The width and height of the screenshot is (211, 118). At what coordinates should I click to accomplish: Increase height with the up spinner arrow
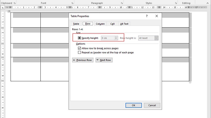(x=116, y=37)
